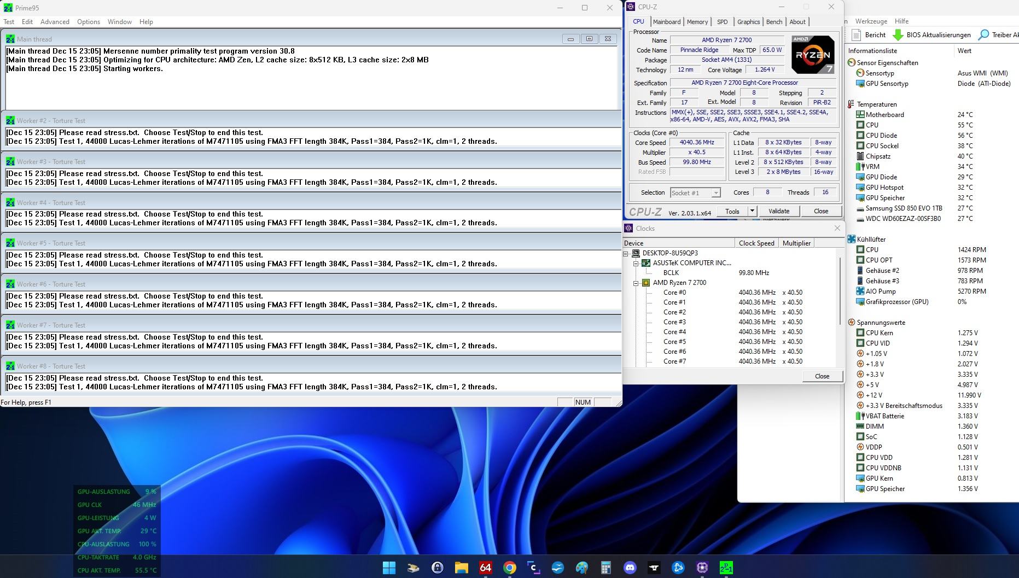Switch to the About tab in CPU-Z
The width and height of the screenshot is (1019, 578).
coord(797,22)
